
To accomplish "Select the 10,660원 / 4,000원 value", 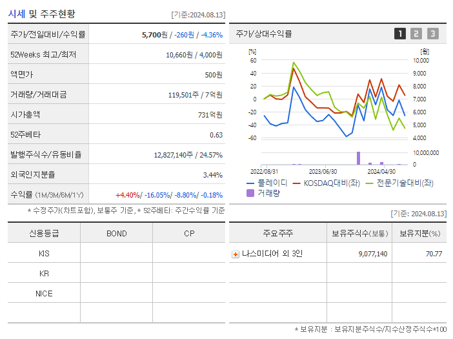I will point(194,55).
